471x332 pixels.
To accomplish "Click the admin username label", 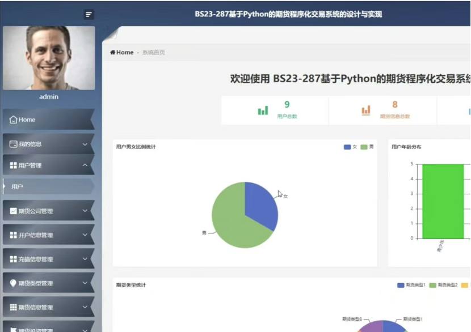I will click(x=49, y=97).
